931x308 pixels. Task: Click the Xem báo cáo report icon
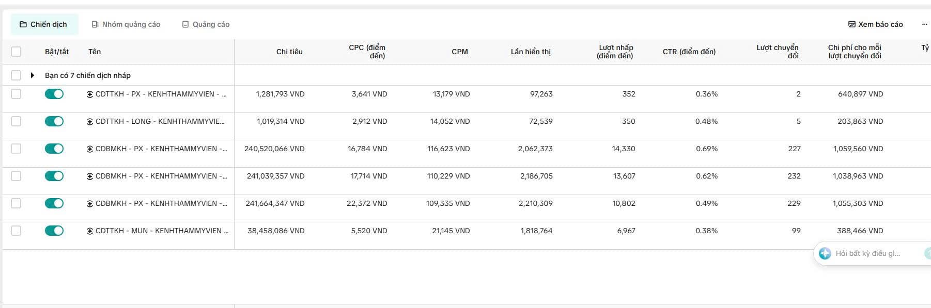852,24
